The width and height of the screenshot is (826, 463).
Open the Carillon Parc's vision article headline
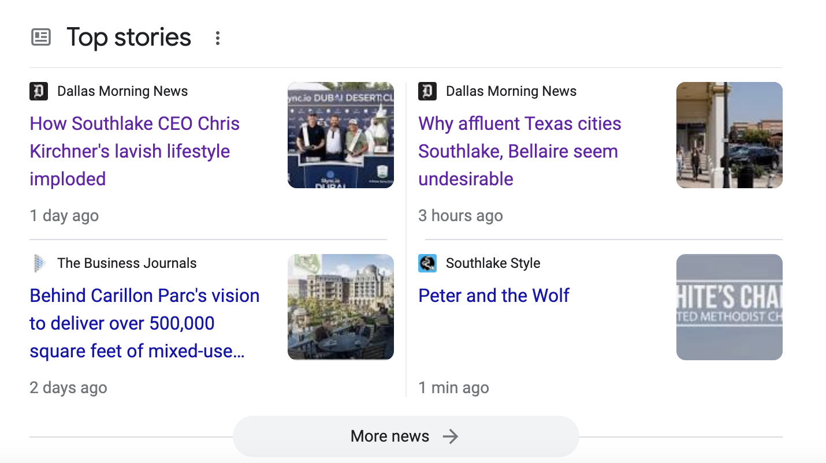click(x=144, y=323)
